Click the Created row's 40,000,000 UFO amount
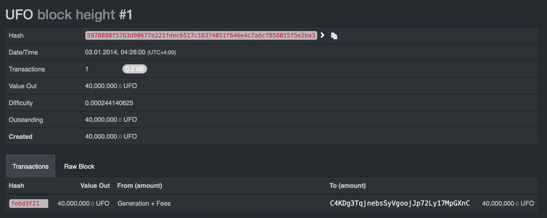 pos(111,137)
